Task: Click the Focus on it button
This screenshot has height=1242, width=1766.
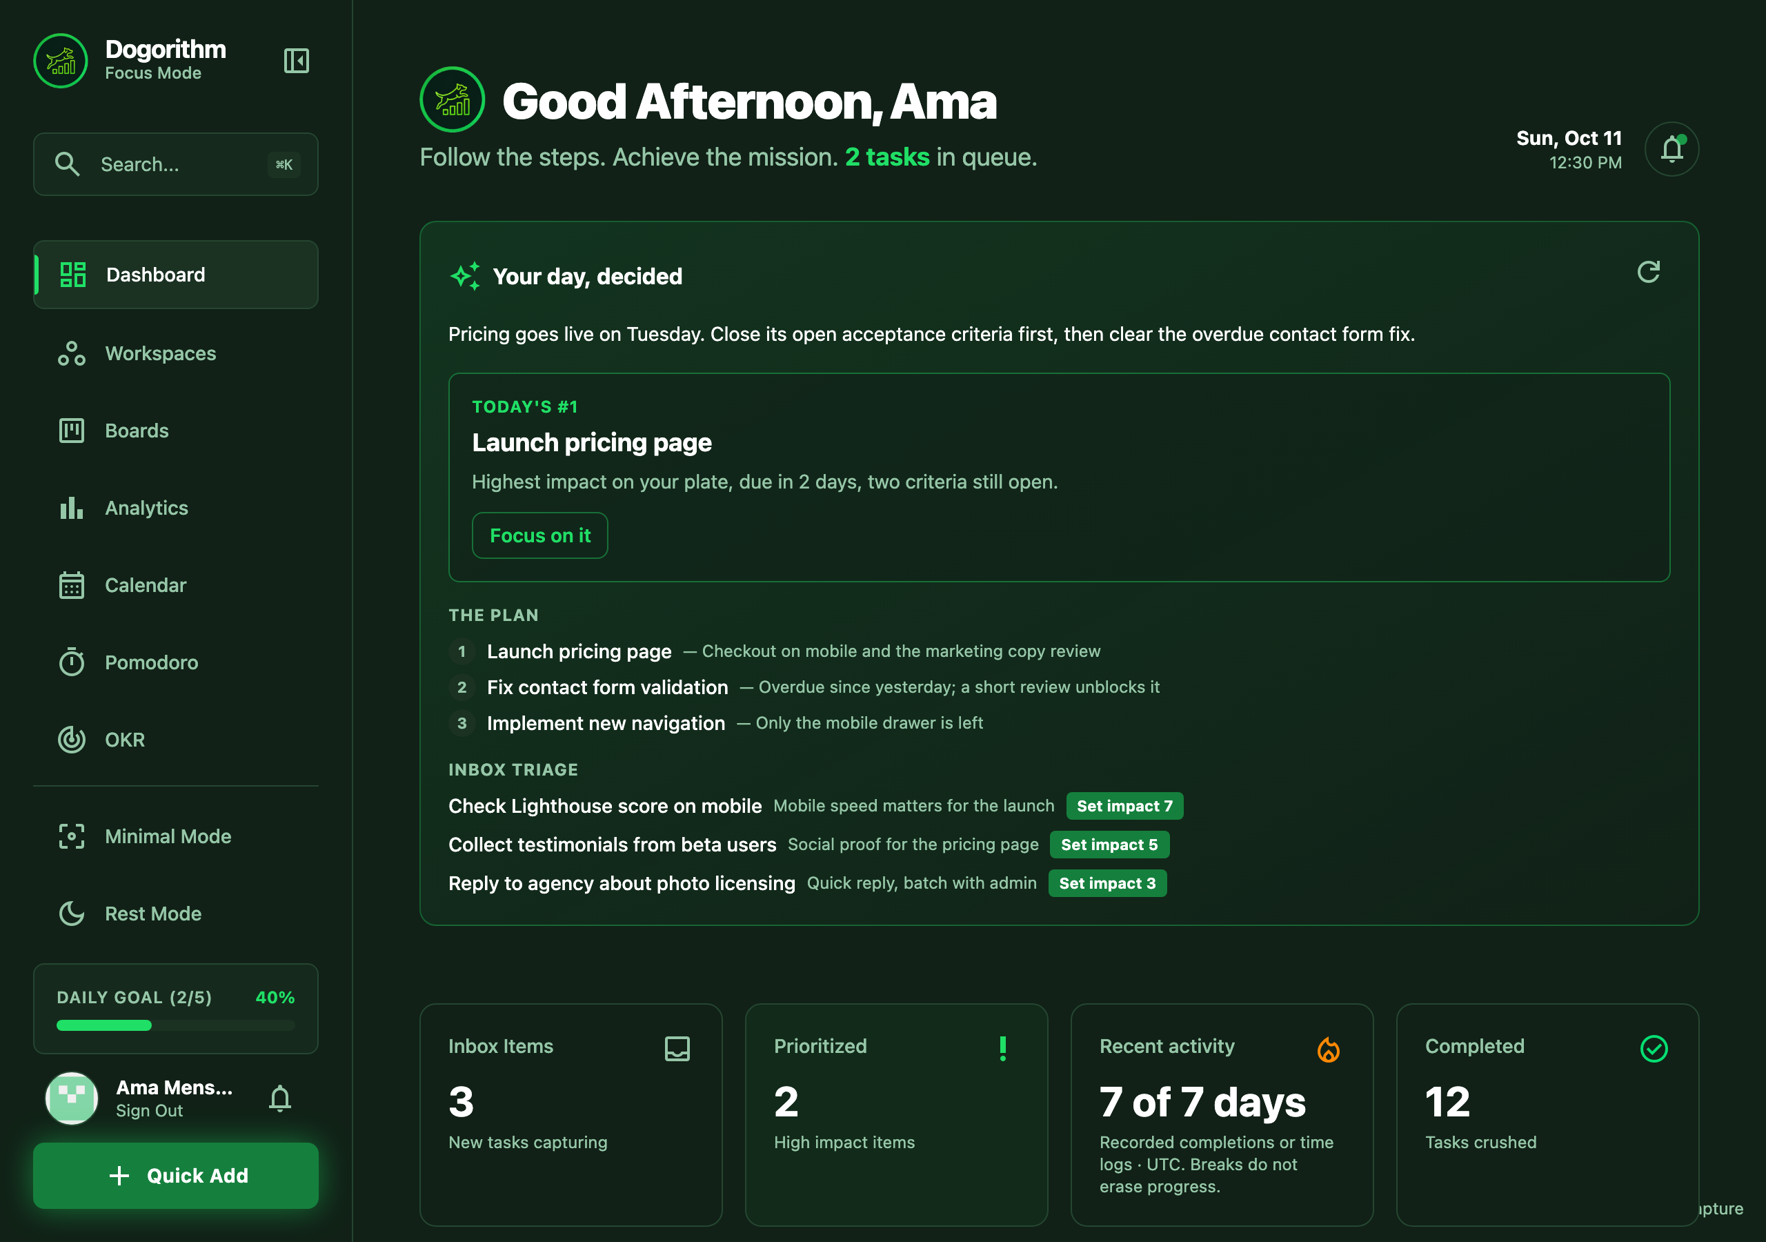Action: 540,535
